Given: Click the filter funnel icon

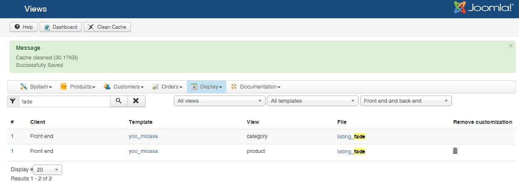Looking at the screenshot, I should (13, 101).
